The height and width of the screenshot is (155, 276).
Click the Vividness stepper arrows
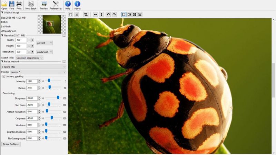(40, 125)
